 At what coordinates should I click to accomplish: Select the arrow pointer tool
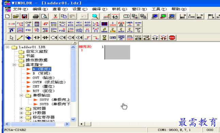12,37
